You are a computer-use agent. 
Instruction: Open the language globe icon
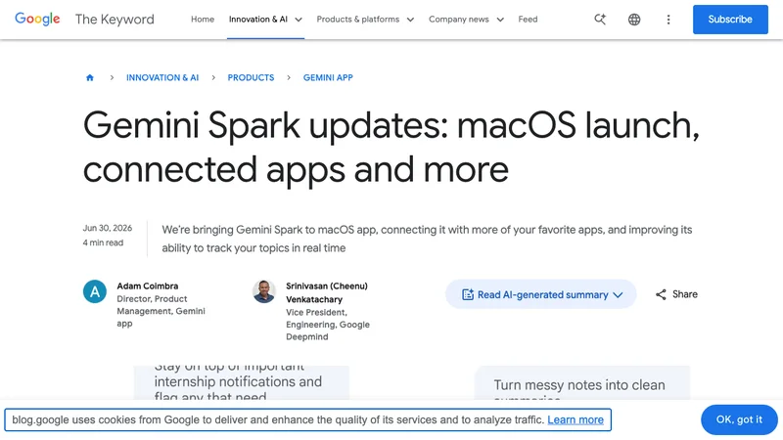634,20
